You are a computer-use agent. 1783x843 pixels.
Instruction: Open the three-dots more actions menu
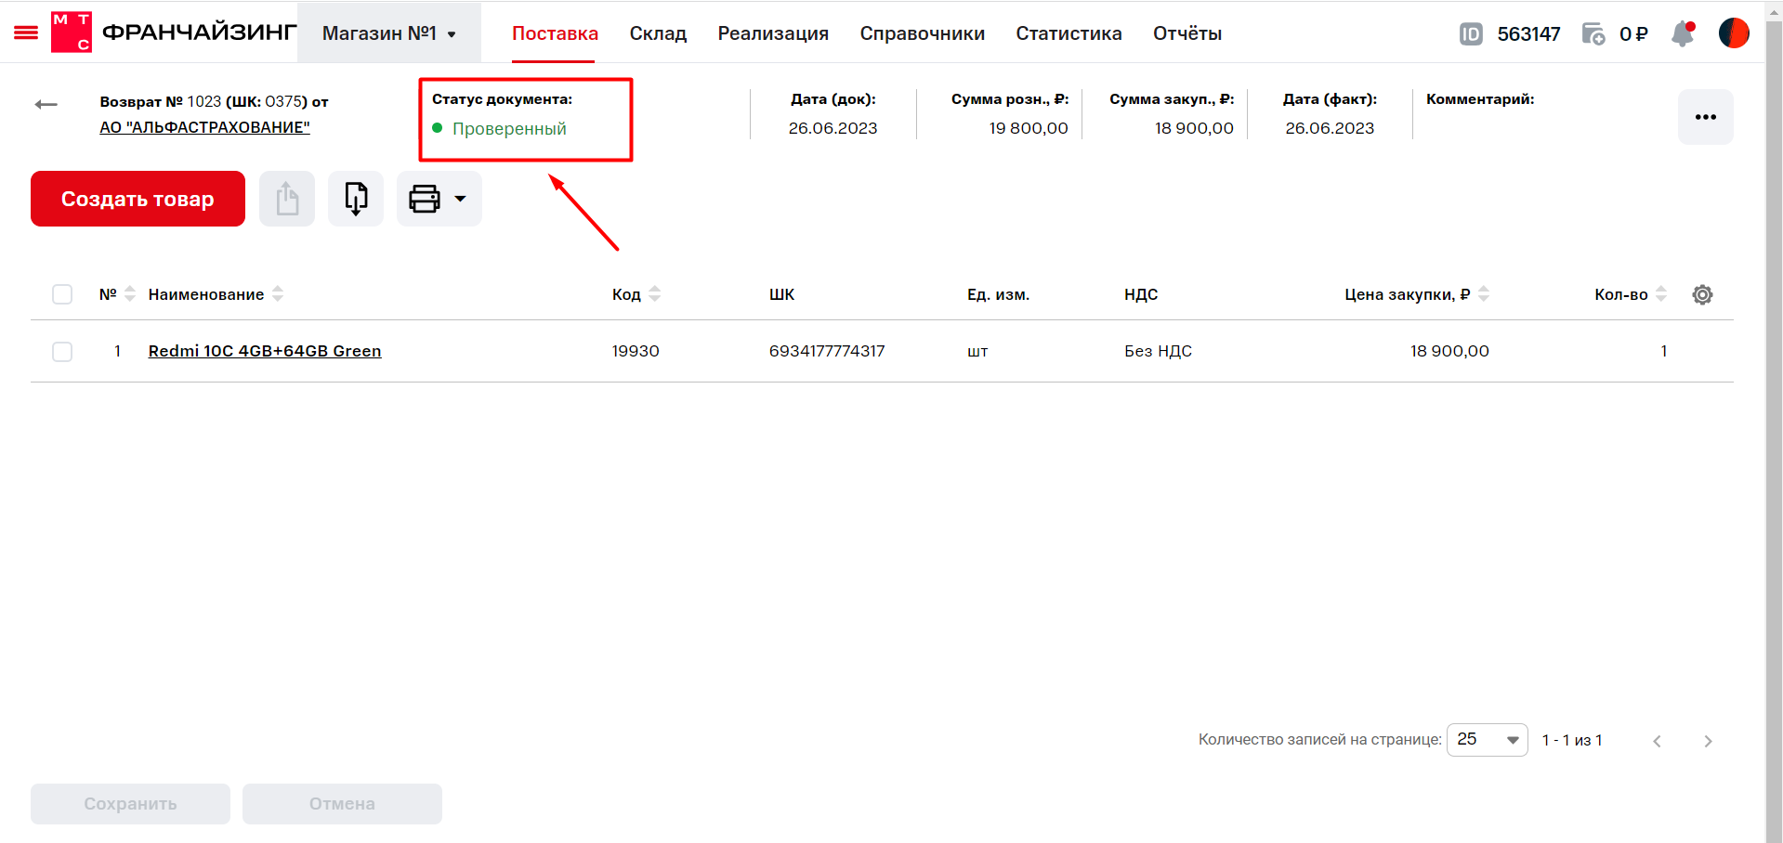click(x=1705, y=117)
